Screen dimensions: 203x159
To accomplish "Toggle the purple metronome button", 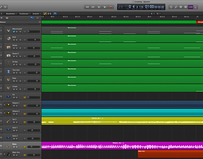I will pyautogui.click(x=195, y=7).
